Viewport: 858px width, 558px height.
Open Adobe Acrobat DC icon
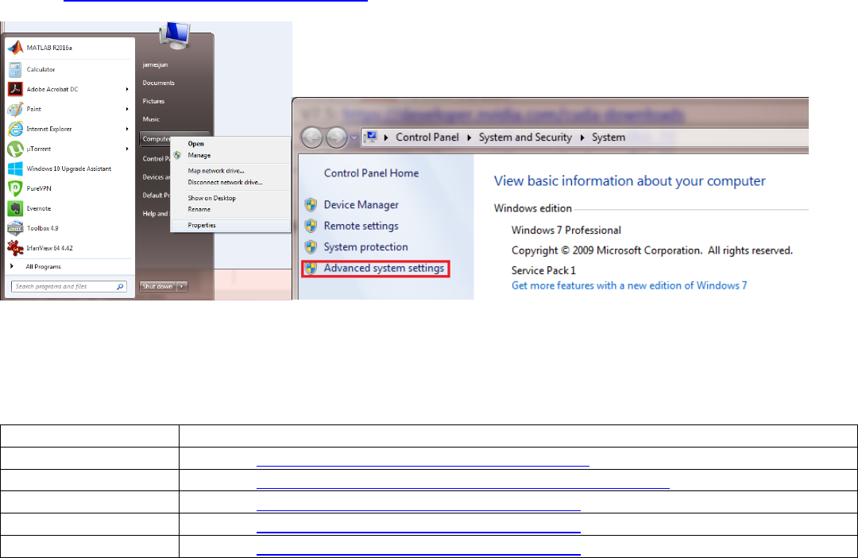(15, 89)
